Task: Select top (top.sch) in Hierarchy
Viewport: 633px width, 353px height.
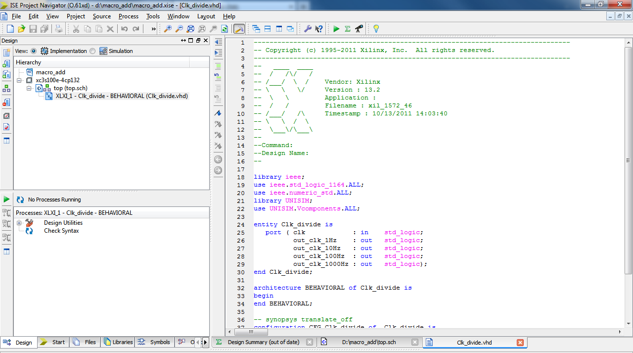Action: (x=70, y=88)
